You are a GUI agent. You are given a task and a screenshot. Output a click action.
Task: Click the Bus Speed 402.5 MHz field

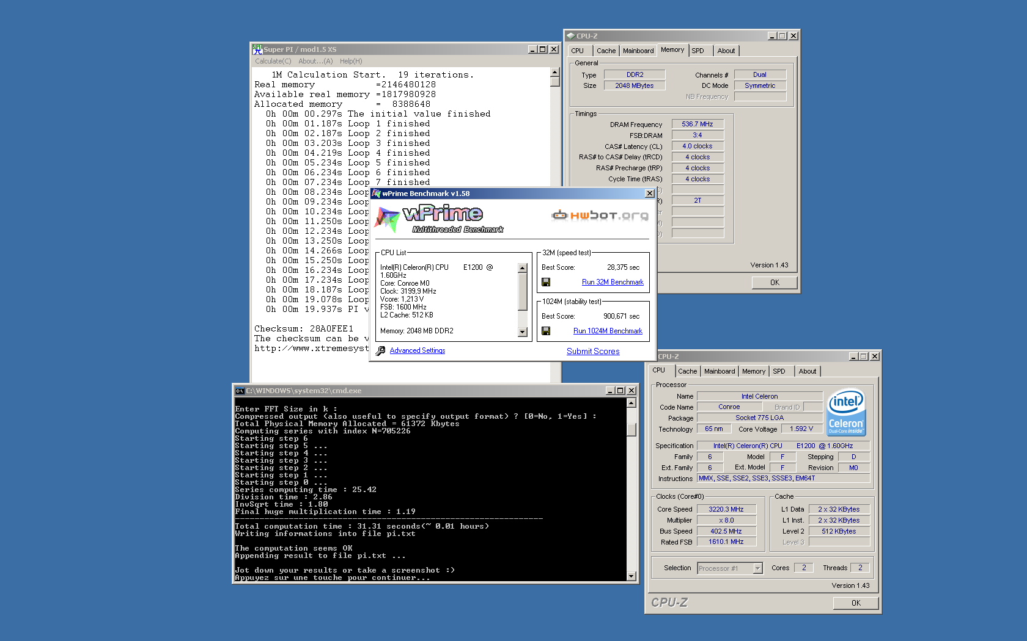coord(726,531)
